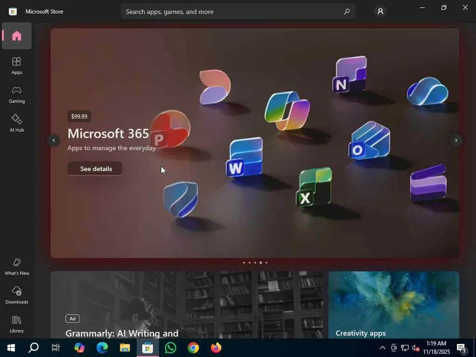Click the OneNote icon in banner

coord(350,74)
